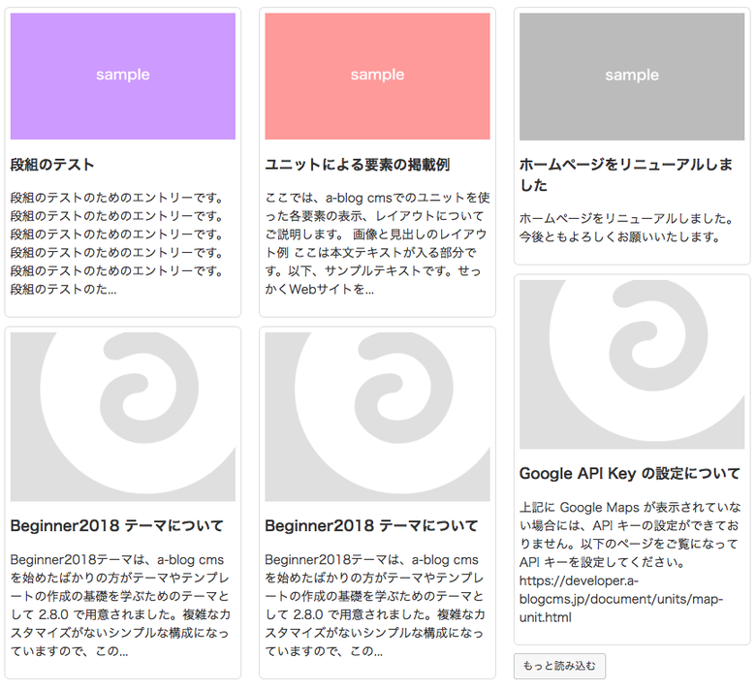The height and width of the screenshot is (689, 756).
Task: Click spiral thumbnail of middle-column Beginner2018 card
Action: click(x=377, y=417)
